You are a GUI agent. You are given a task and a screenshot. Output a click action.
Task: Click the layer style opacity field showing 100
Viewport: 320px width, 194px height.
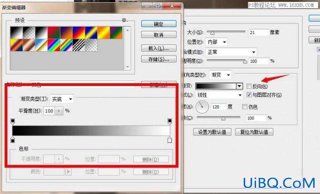click(x=259, y=61)
